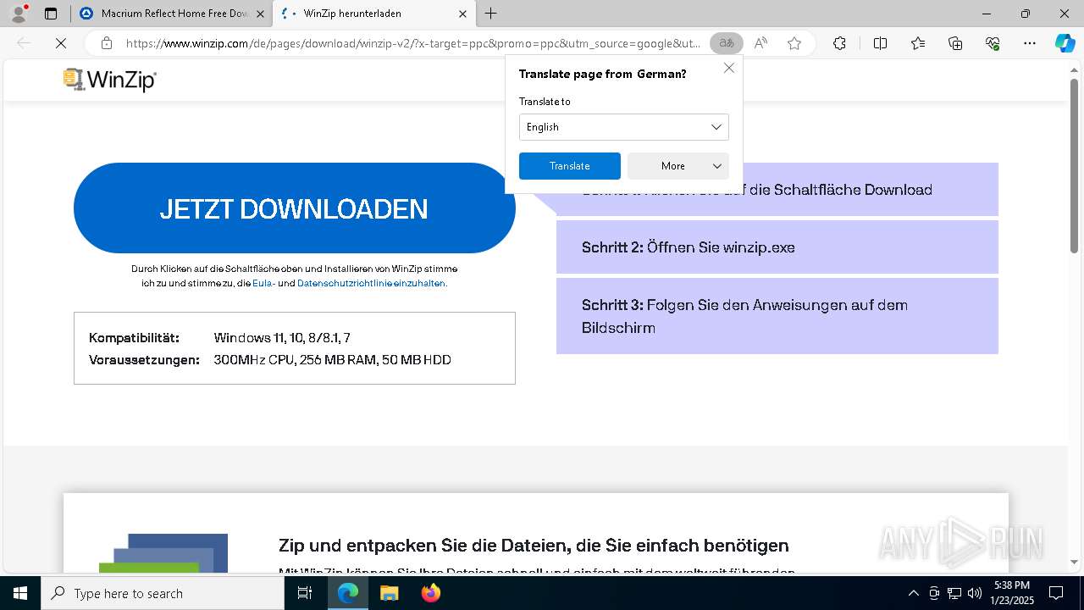Stop loading the page
Viewport: 1084px width, 610px height.
coord(61,43)
